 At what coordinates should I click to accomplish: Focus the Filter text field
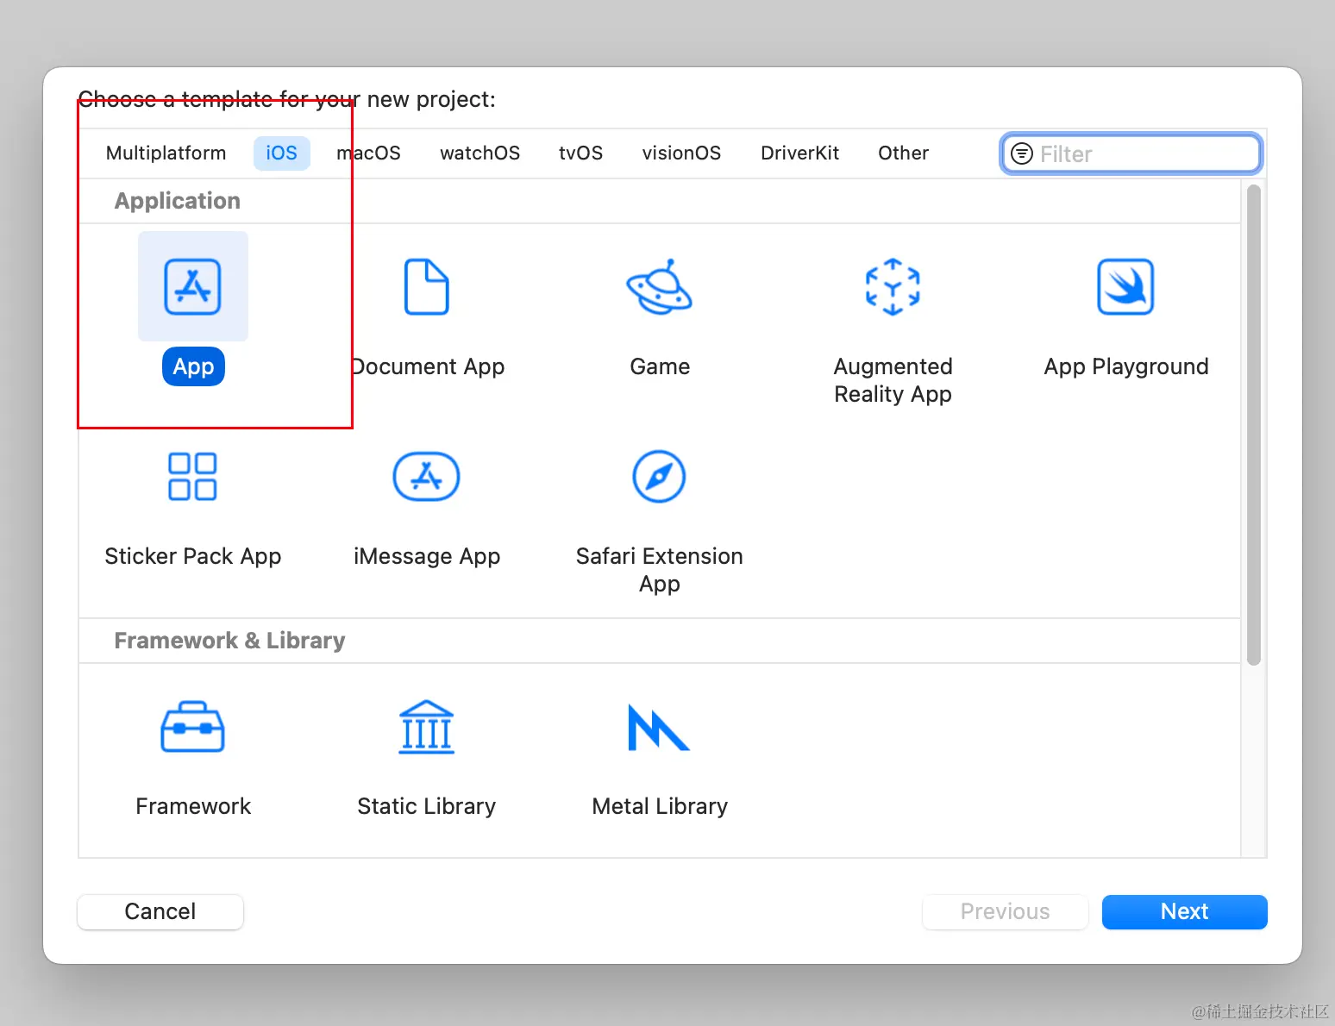(1131, 153)
